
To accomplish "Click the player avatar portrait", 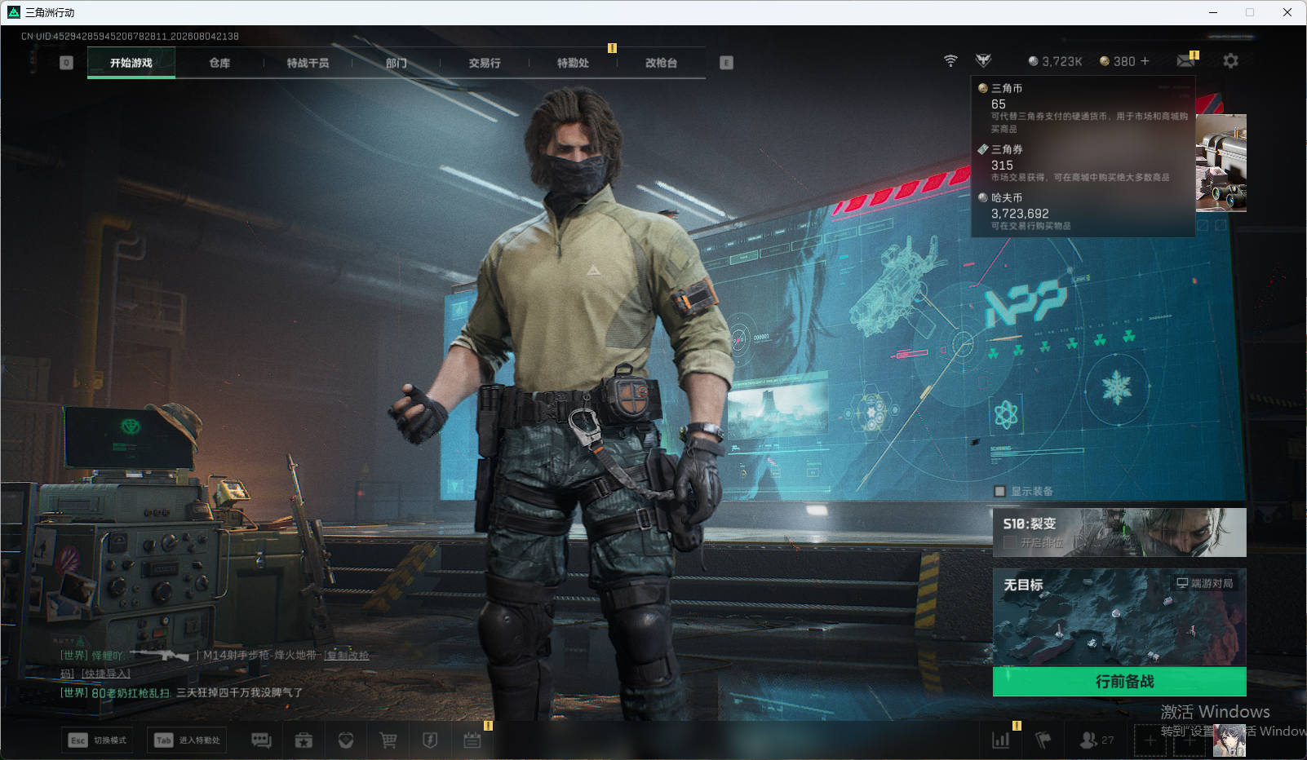I will [1229, 740].
